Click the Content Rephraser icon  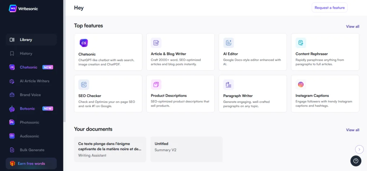pos(301,43)
